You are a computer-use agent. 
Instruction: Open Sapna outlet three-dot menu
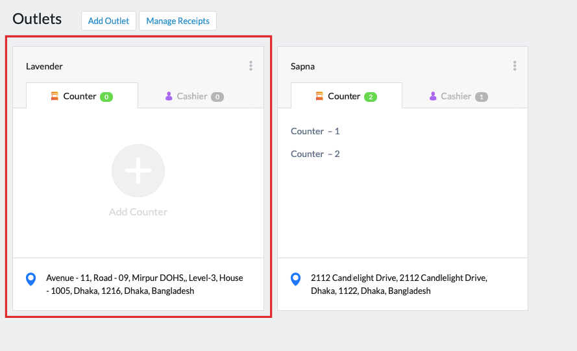(x=515, y=66)
